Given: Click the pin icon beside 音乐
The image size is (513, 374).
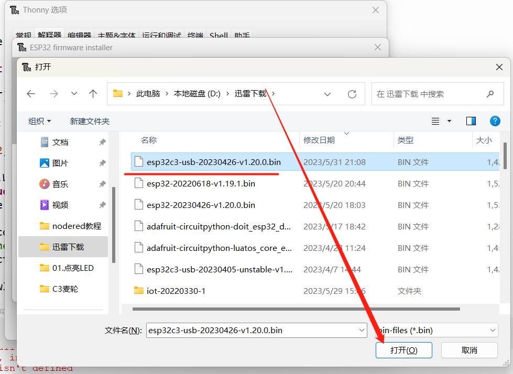Looking at the screenshot, I should tap(102, 184).
